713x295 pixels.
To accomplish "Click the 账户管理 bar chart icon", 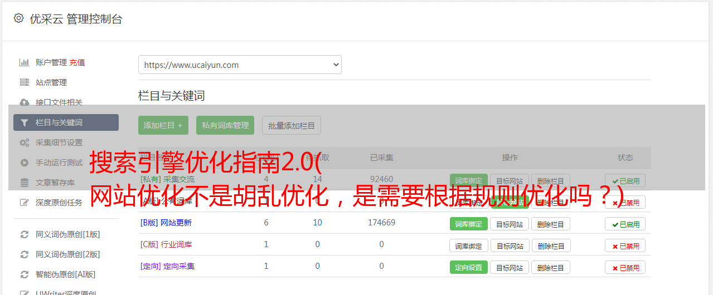I will coord(25,62).
